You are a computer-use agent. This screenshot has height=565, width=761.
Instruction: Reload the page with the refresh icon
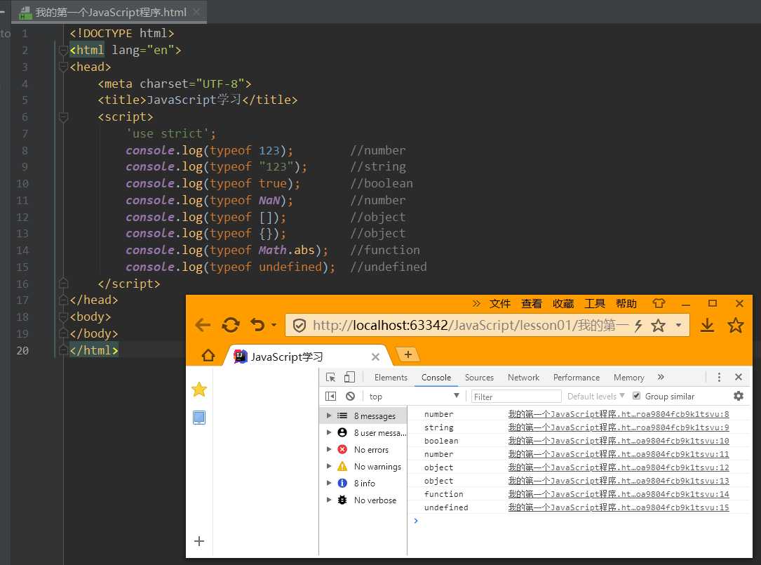[231, 325]
